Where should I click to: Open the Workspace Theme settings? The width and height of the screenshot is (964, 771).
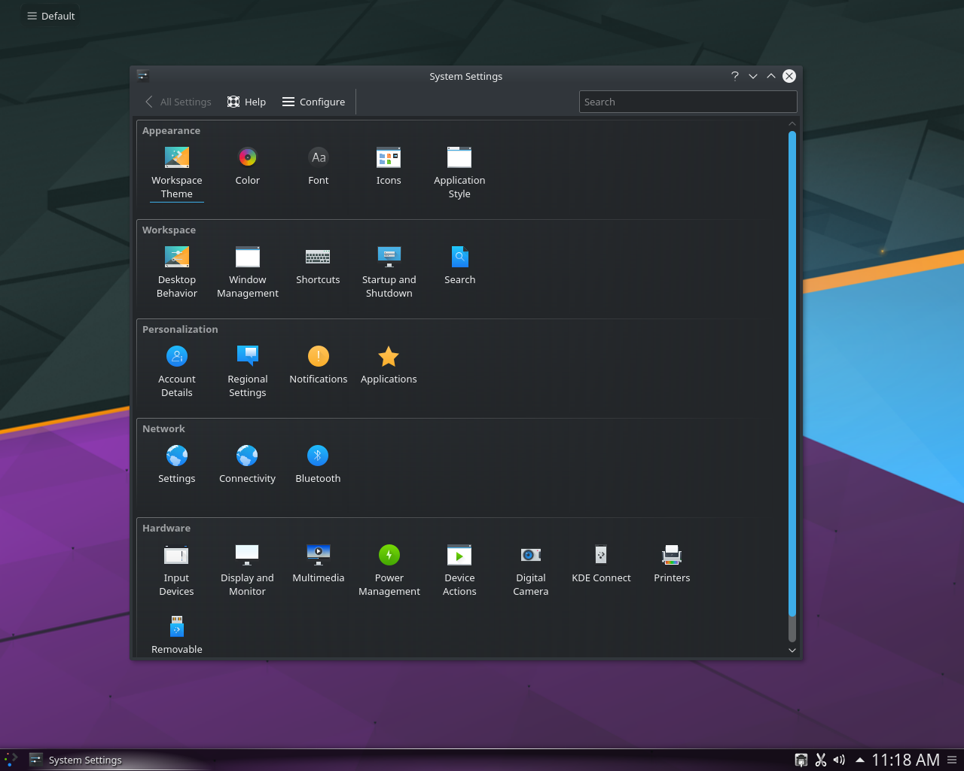(x=177, y=173)
